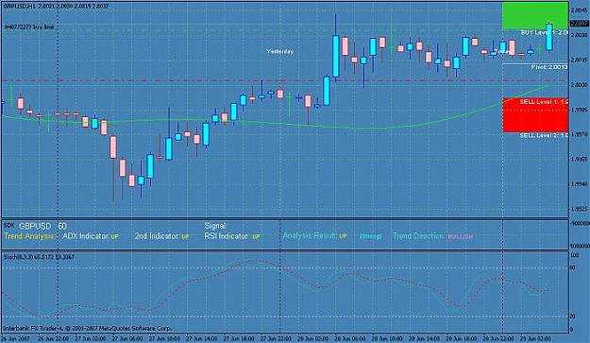The height and width of the screenshot is (343, 590).
Task: Click the '27 Jun 02:00' time axis label
Action: pos(91,339)
